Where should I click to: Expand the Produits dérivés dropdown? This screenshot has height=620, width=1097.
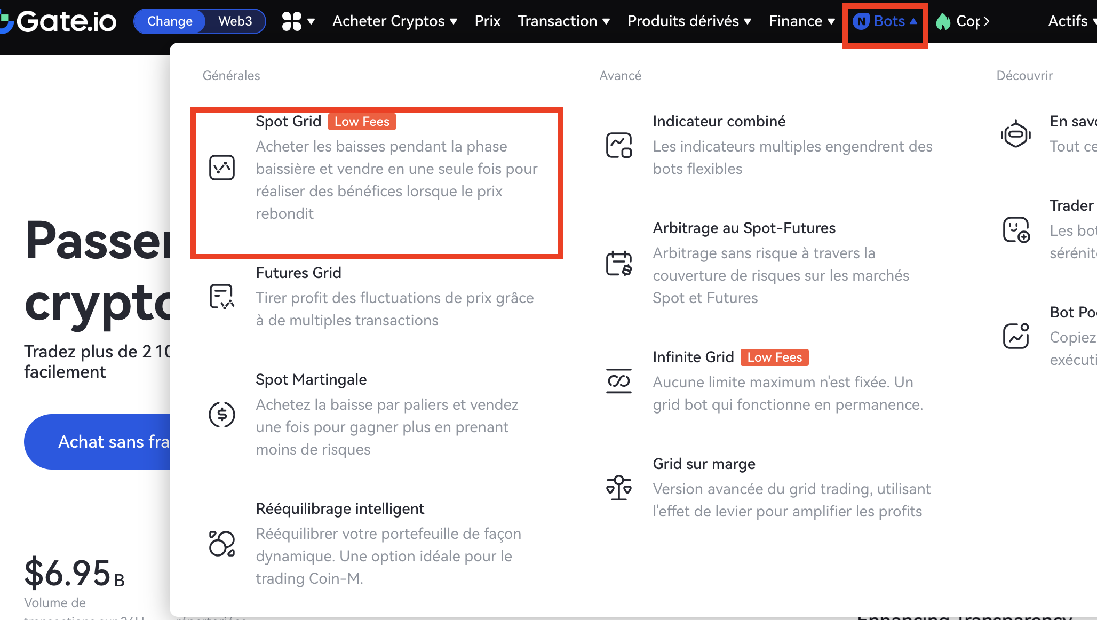[689, 21]
